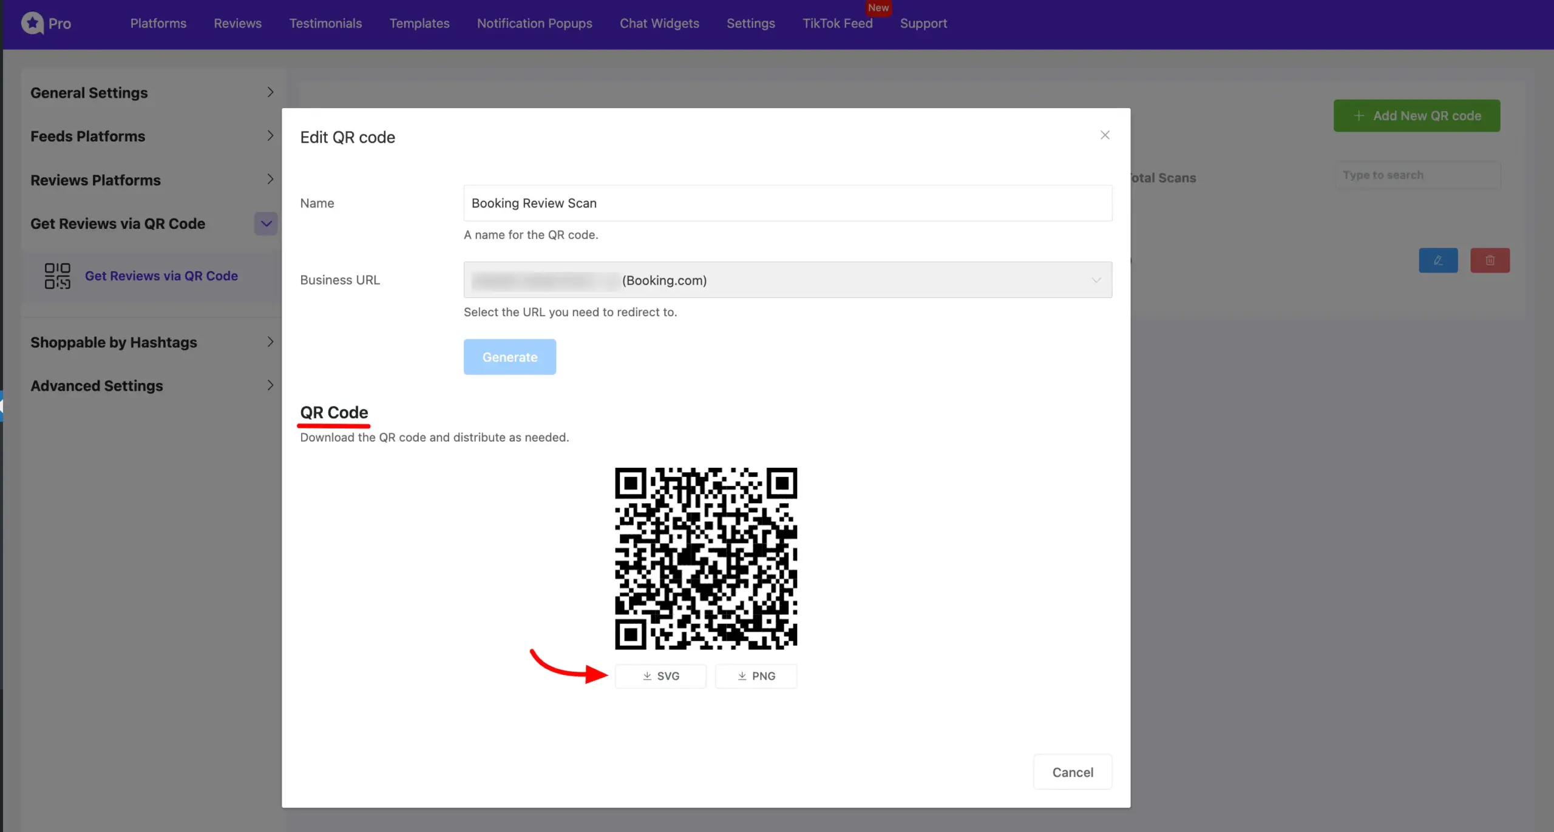
Task: Click the generated QR code image
Action: pos(706,558)
